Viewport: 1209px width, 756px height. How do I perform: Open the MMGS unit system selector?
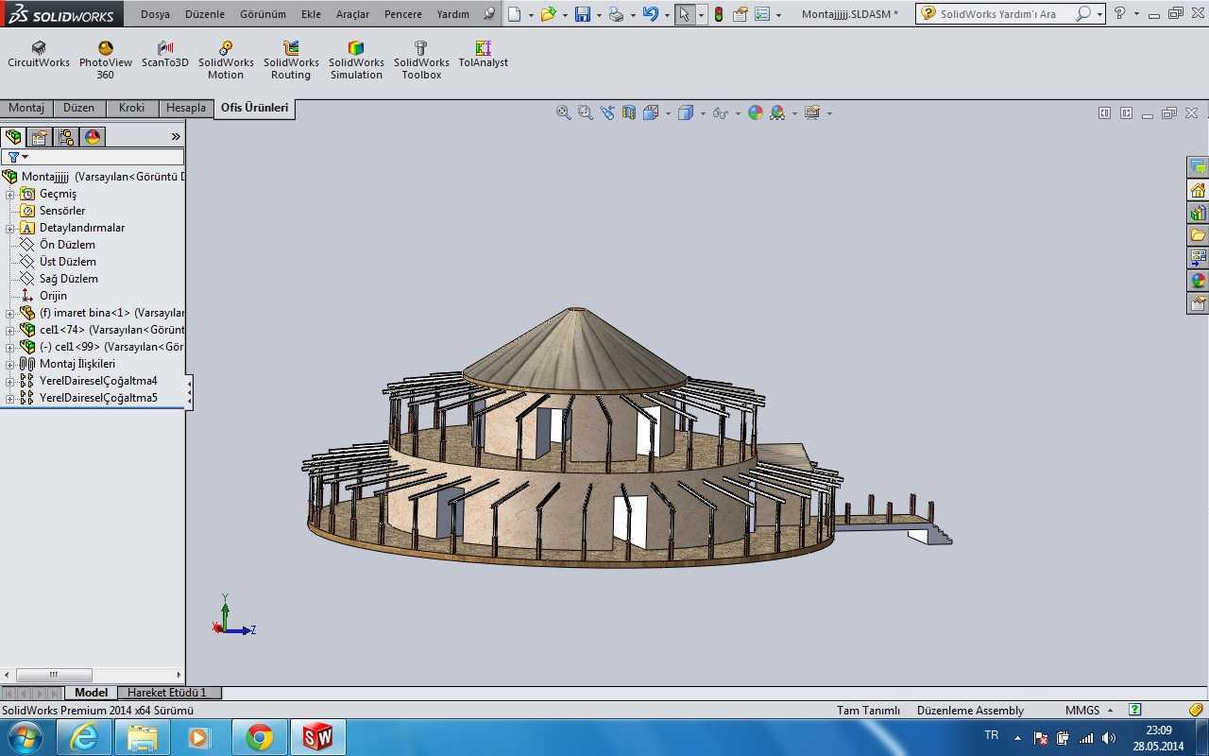[x=1087, y=710]
